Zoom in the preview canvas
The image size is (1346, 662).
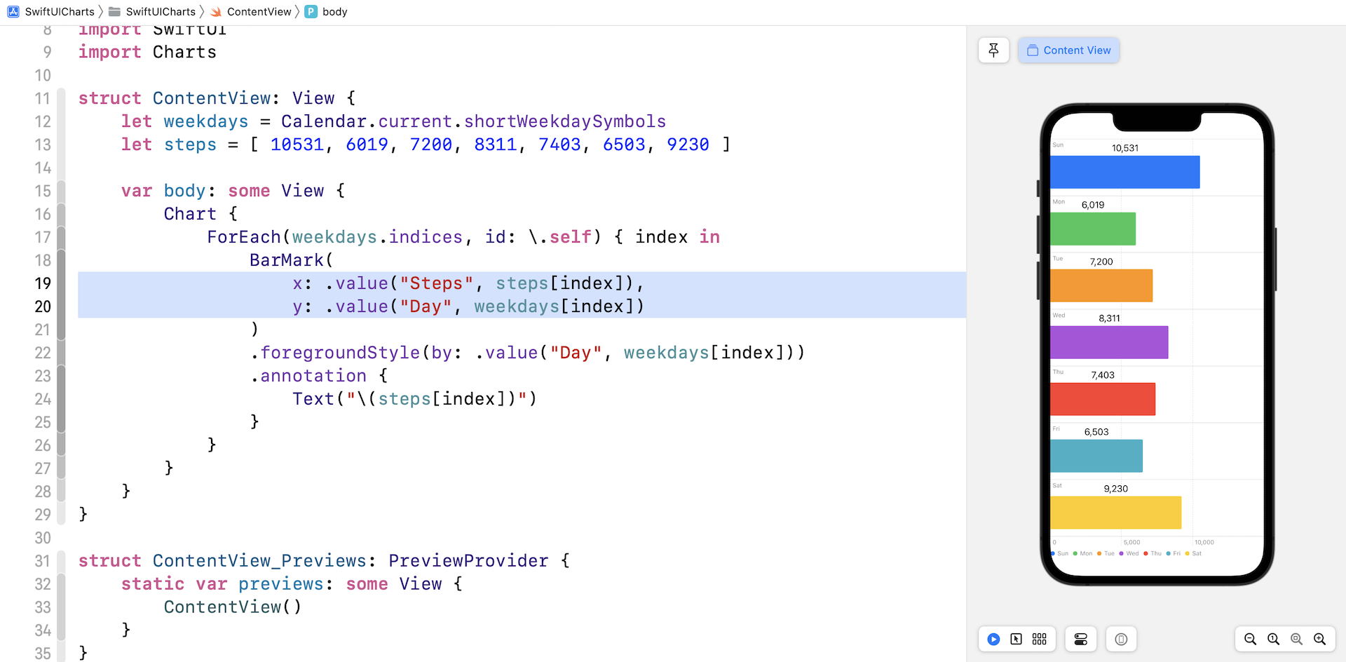pos(1319,639)
